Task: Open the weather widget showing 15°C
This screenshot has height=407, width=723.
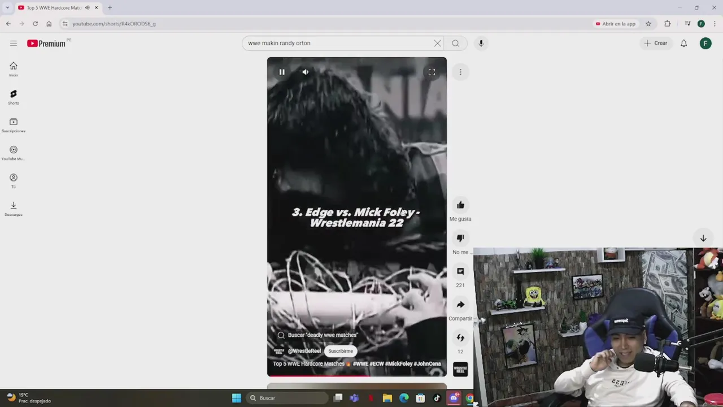Action: coord(29,398)
